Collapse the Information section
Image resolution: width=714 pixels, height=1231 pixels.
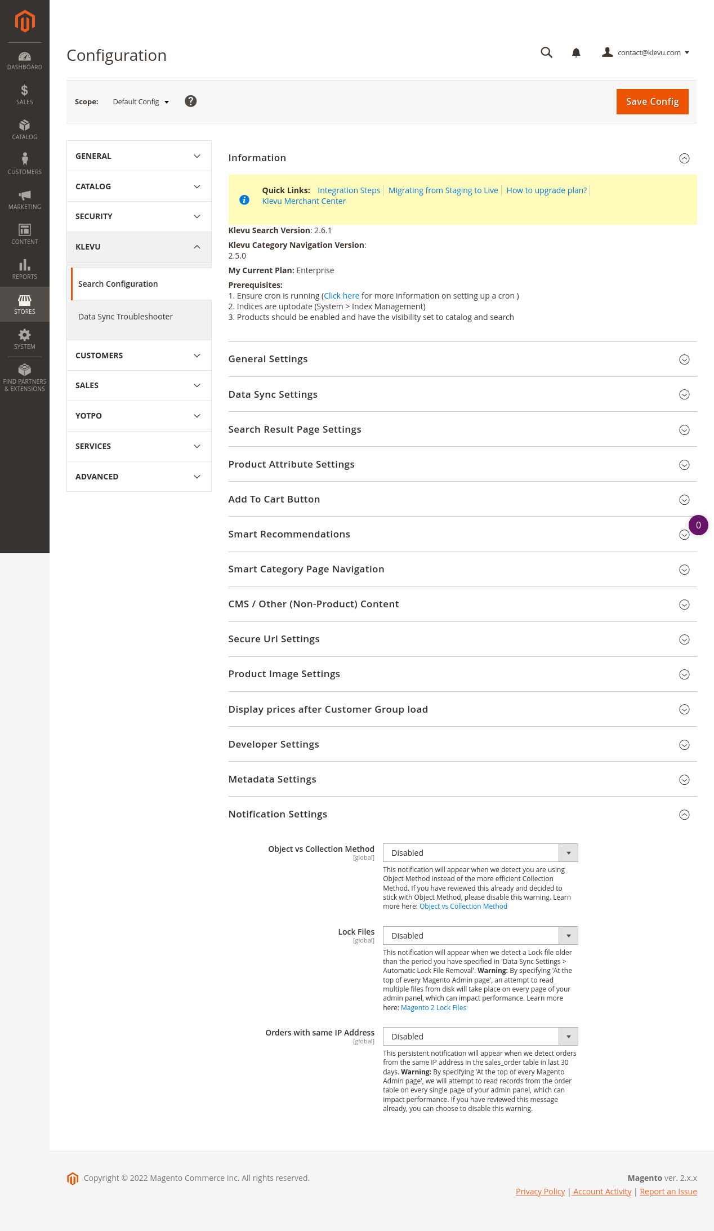(684, 158)
